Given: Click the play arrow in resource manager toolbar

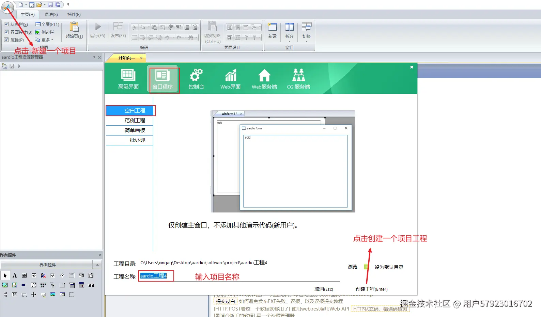Looking at the screenshot, I should pyautogui.click(x=19, y=66).
